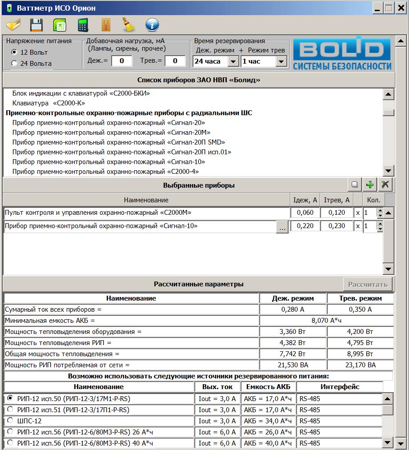Click the broom clear icon
The width and height of the screenshot is (409, 450).
(x=129, y=25)
